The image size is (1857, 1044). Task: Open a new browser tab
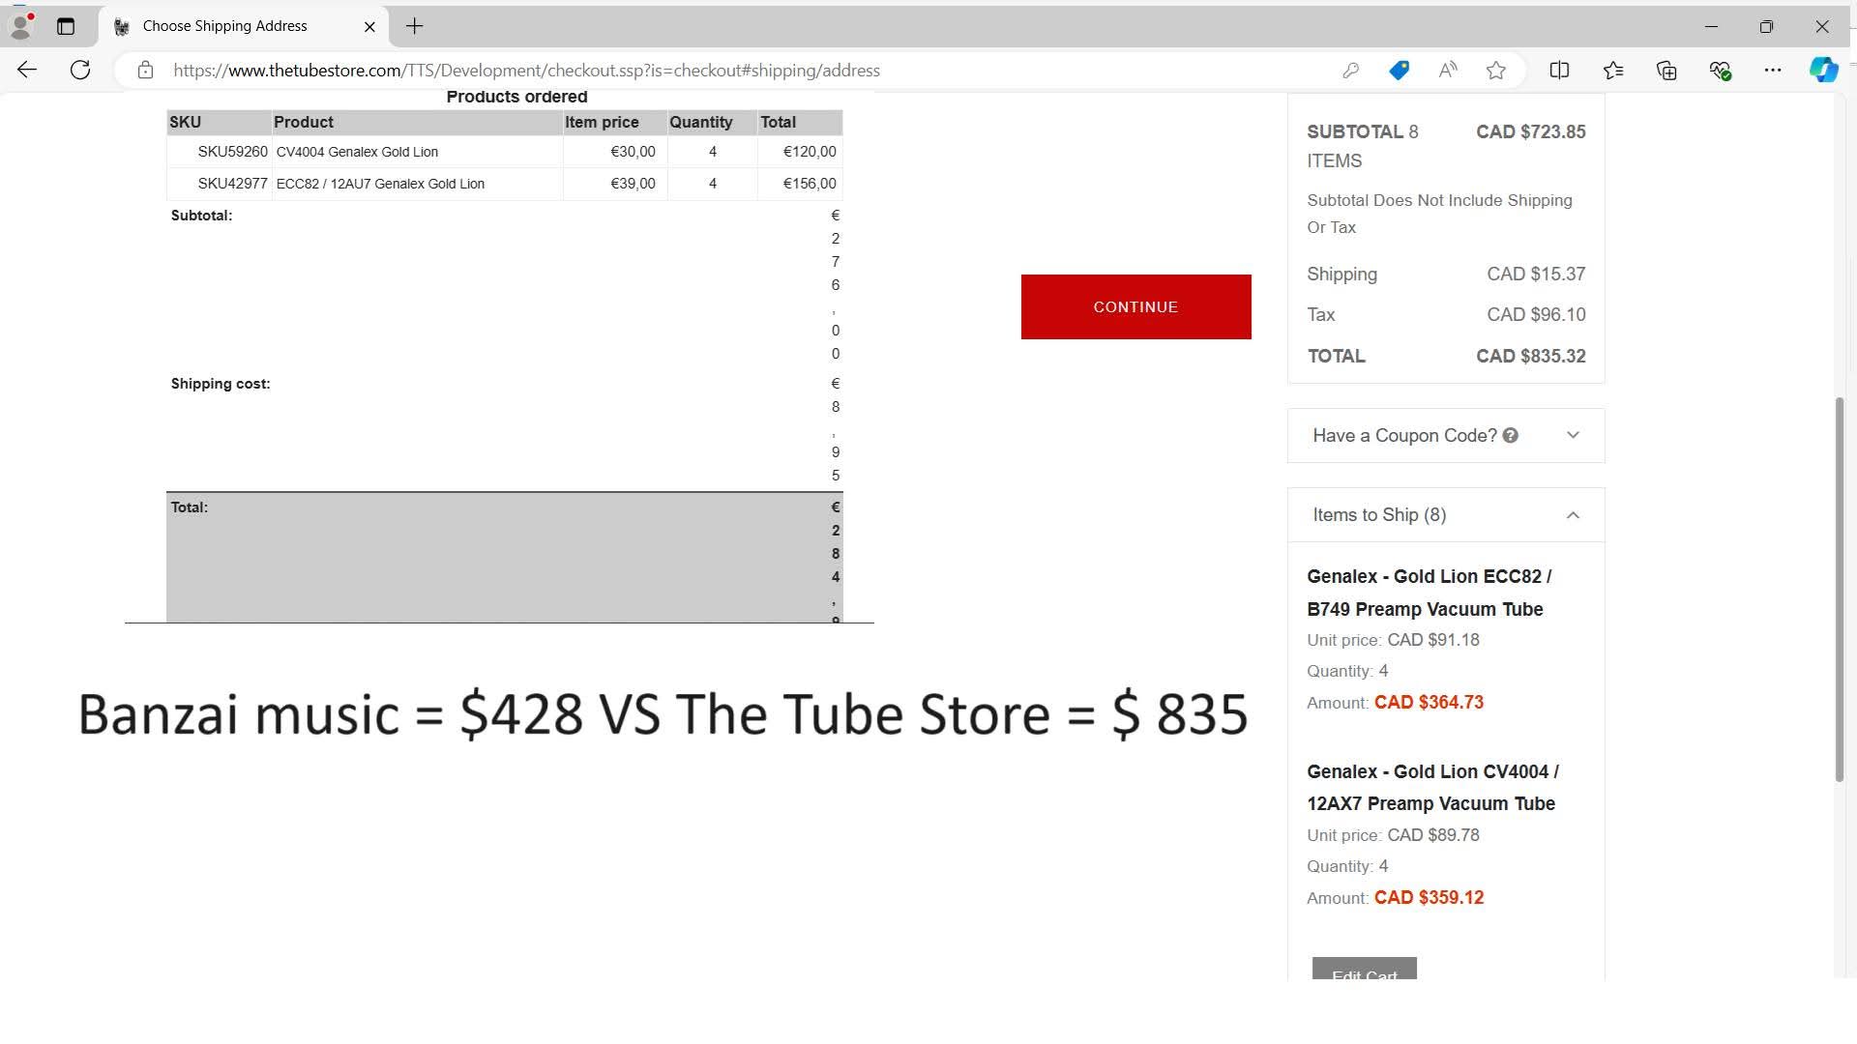pos(414,26)
